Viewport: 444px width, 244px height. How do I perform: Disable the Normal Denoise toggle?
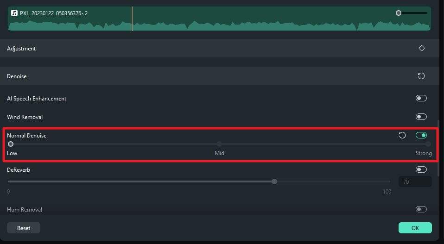click(x=421, y=135)
